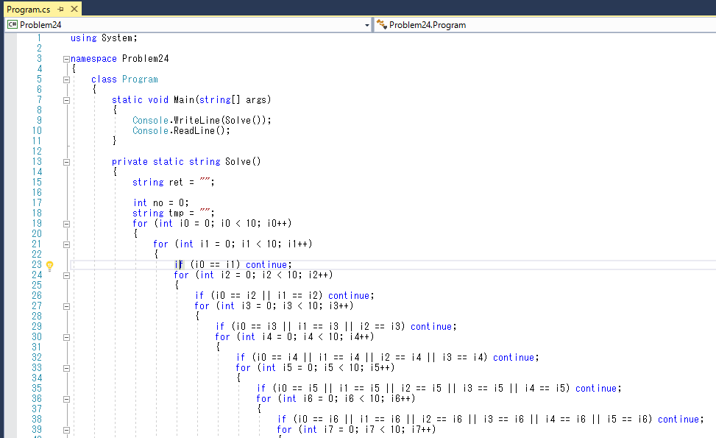Click 'string ret' declaration on line 15
Image resolution: width=716 pixels, height=438 pixels.
157,183
